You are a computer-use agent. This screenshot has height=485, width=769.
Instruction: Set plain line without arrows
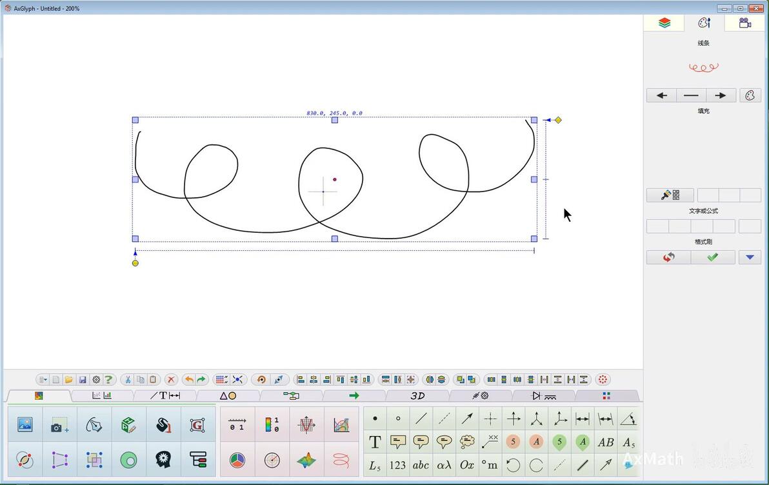[691, 95]
